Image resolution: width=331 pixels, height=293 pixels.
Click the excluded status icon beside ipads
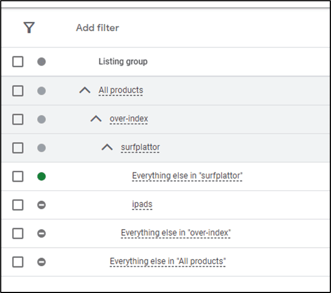point(41,205)
